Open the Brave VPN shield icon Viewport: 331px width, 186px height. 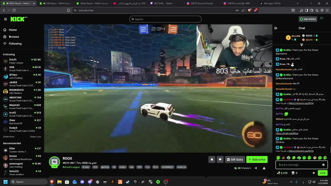(x=322, y=10)
